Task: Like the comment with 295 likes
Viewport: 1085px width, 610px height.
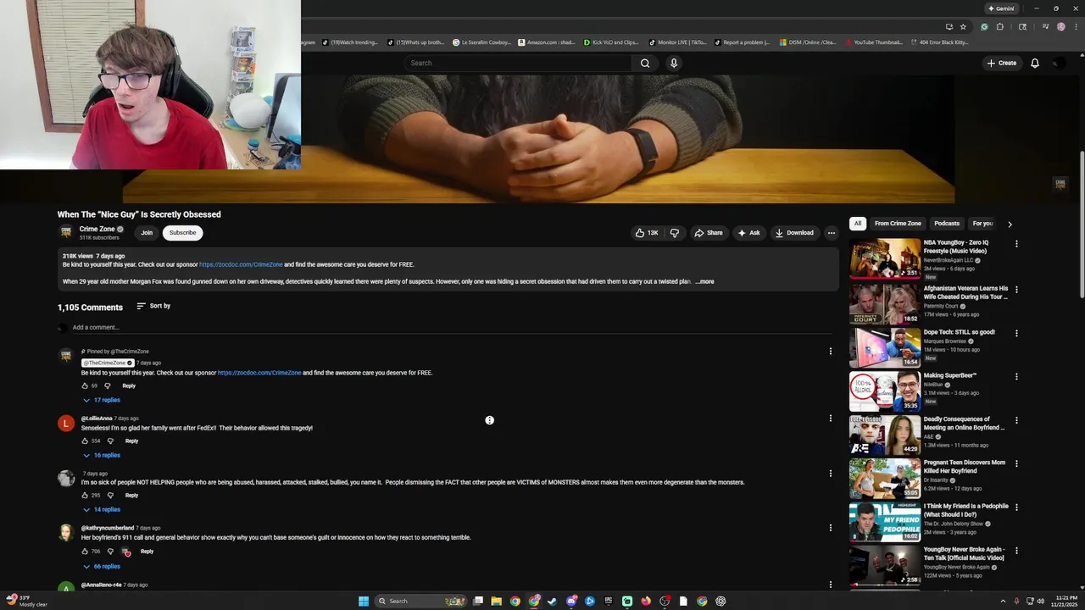Action: point(85,495)
